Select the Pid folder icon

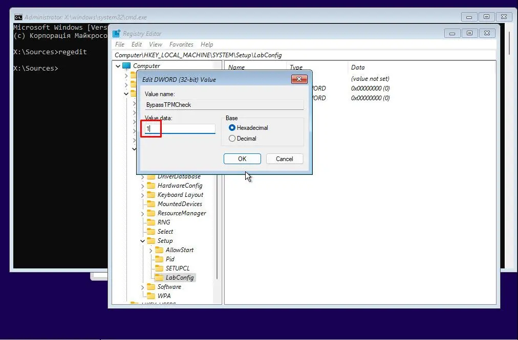(x=159, y=259)
